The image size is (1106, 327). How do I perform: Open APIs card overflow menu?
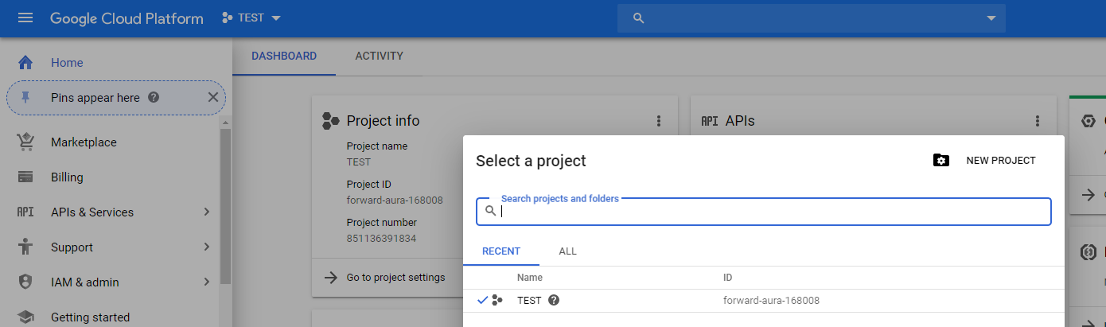(x=1037, y=121)
